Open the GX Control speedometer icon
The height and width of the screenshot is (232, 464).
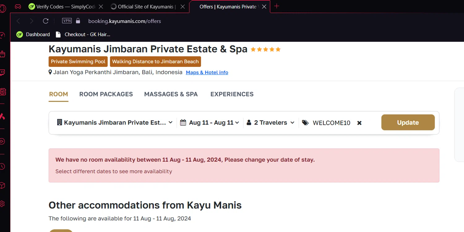[x=2, y=35]
